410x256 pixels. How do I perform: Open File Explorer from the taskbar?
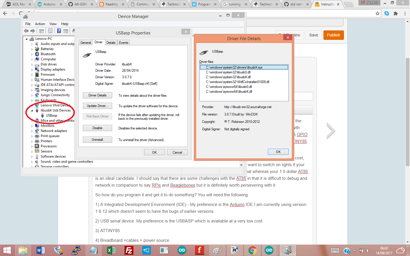pyautogui.click(x=23, y=251)
